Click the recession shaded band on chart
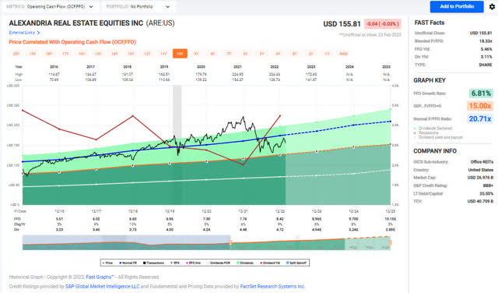Screen dimensions: 498x293 tap(177, 145)
